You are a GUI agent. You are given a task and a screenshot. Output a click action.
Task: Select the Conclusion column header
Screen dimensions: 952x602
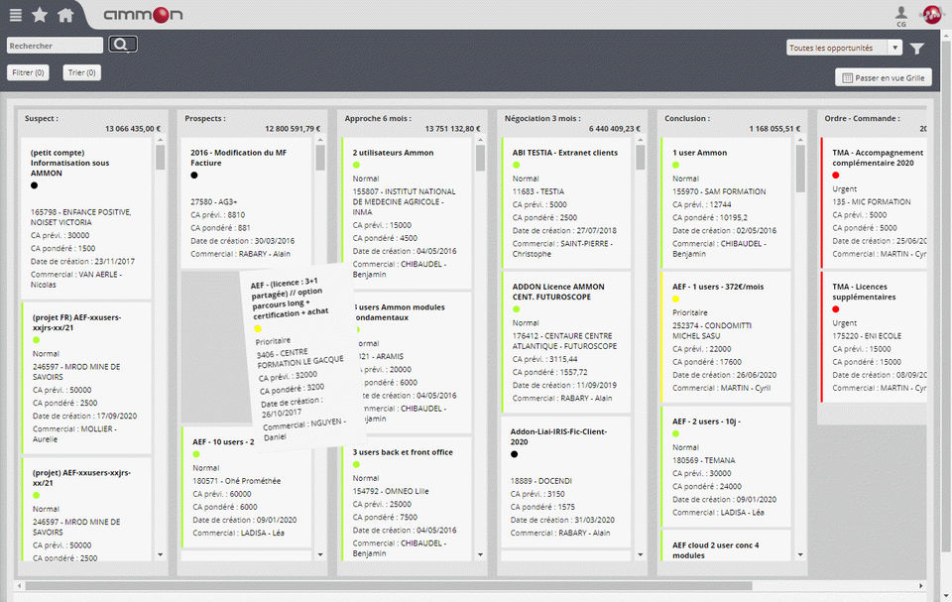click(686, 118)
